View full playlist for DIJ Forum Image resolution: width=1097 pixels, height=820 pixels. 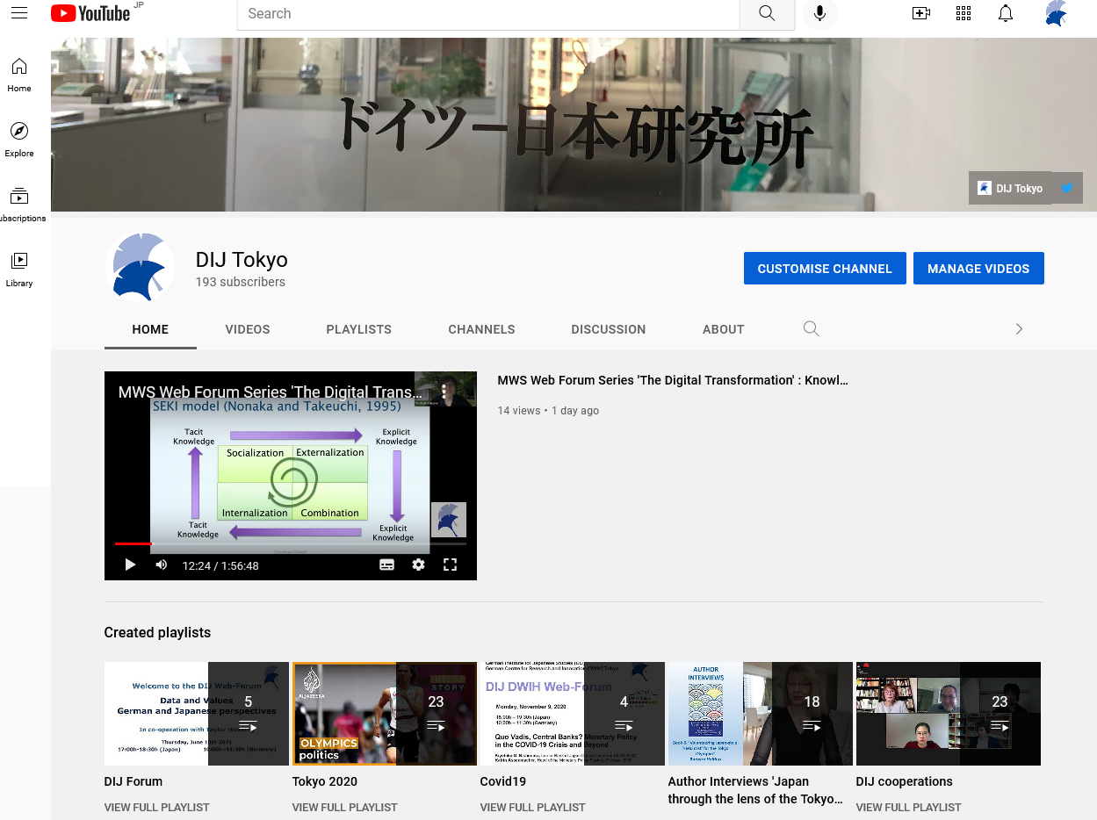[x=157, y=808]
